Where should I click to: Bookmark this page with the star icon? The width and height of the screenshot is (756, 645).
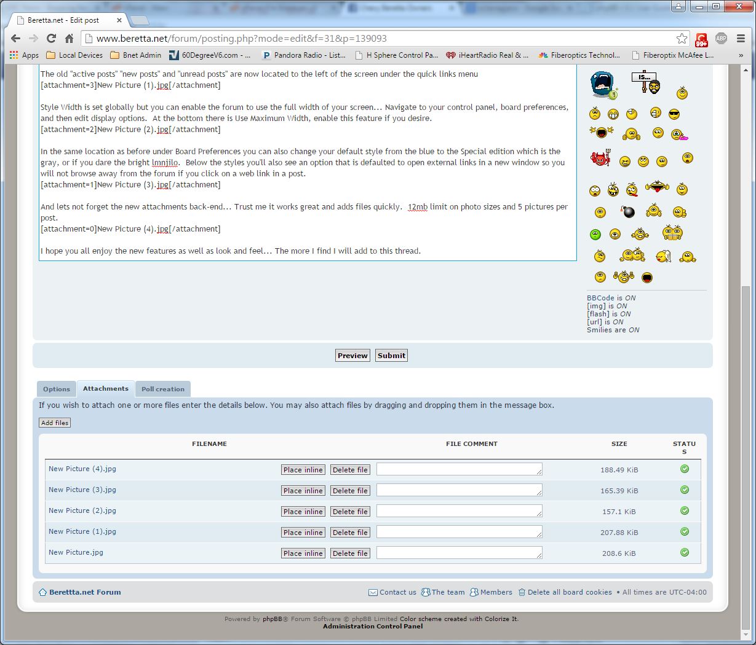(682, 39)
